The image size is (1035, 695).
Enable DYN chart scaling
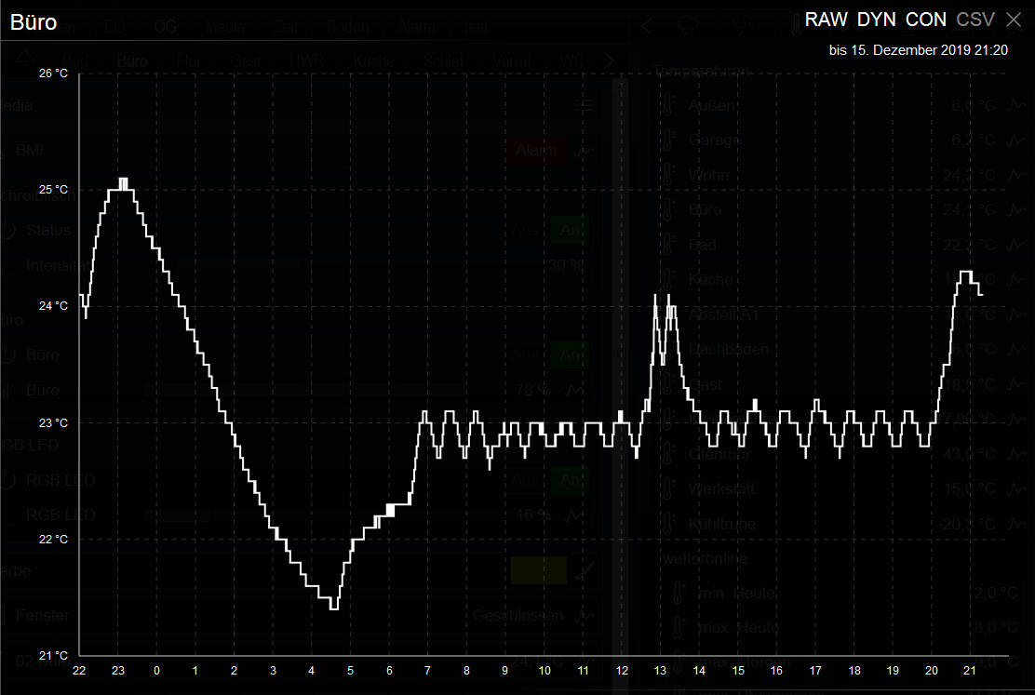click(x=876, y=20)
